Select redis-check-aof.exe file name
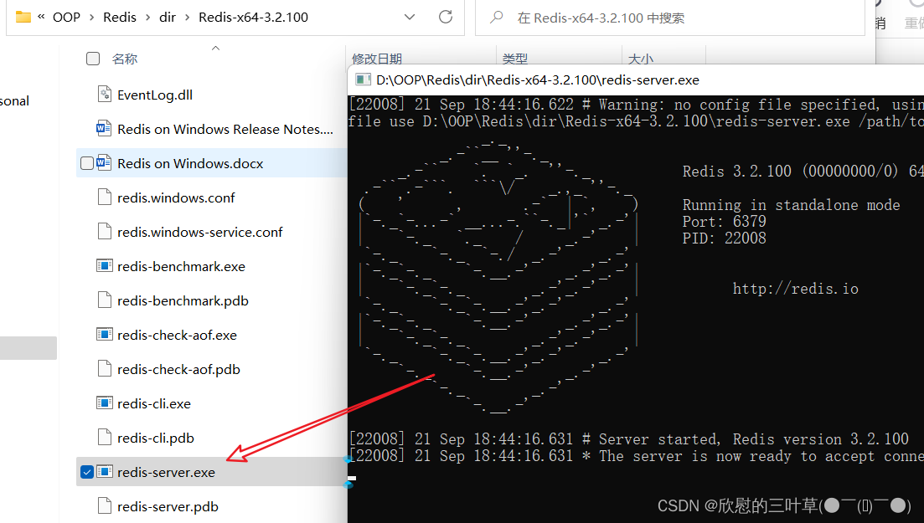Screen dimensions: 924x523 [x=177, y=335]
